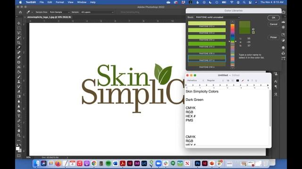Open the Creative Cloud Libraries panel icon

[x=283, y=53]
